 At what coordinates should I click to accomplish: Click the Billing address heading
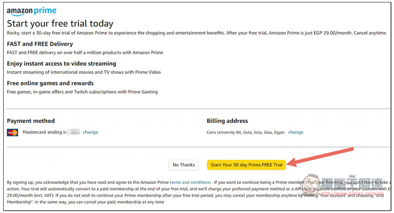tap(227, 121)
